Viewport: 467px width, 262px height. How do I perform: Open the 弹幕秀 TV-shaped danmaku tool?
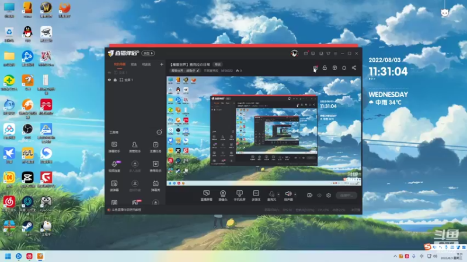(x=155, y=186)
